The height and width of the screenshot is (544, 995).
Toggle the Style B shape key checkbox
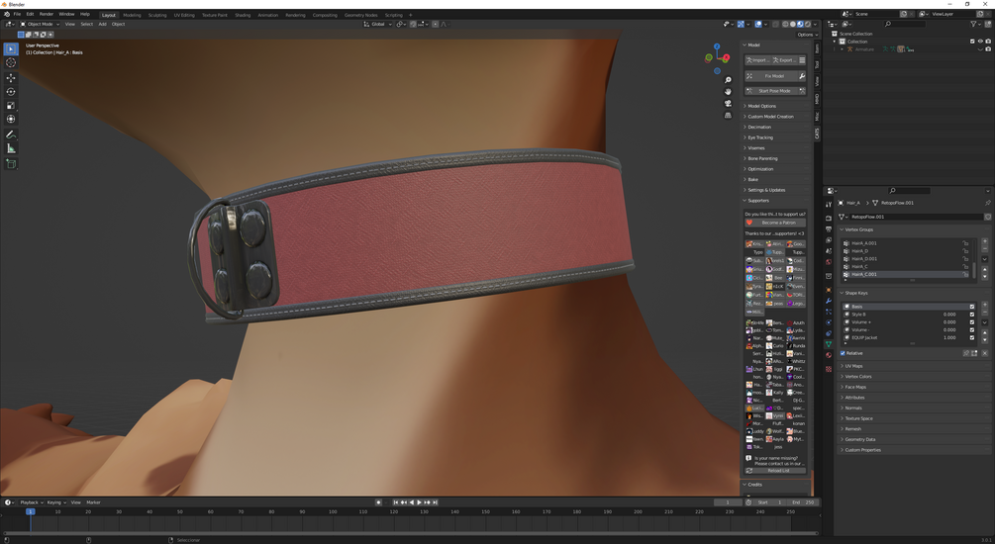[x=971, y=315]
